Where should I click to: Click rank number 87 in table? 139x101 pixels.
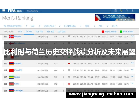(x=6, y=77)
